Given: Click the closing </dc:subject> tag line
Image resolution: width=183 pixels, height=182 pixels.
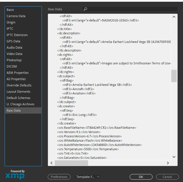Looking at the screenshot, I should (x=67, y=102).
